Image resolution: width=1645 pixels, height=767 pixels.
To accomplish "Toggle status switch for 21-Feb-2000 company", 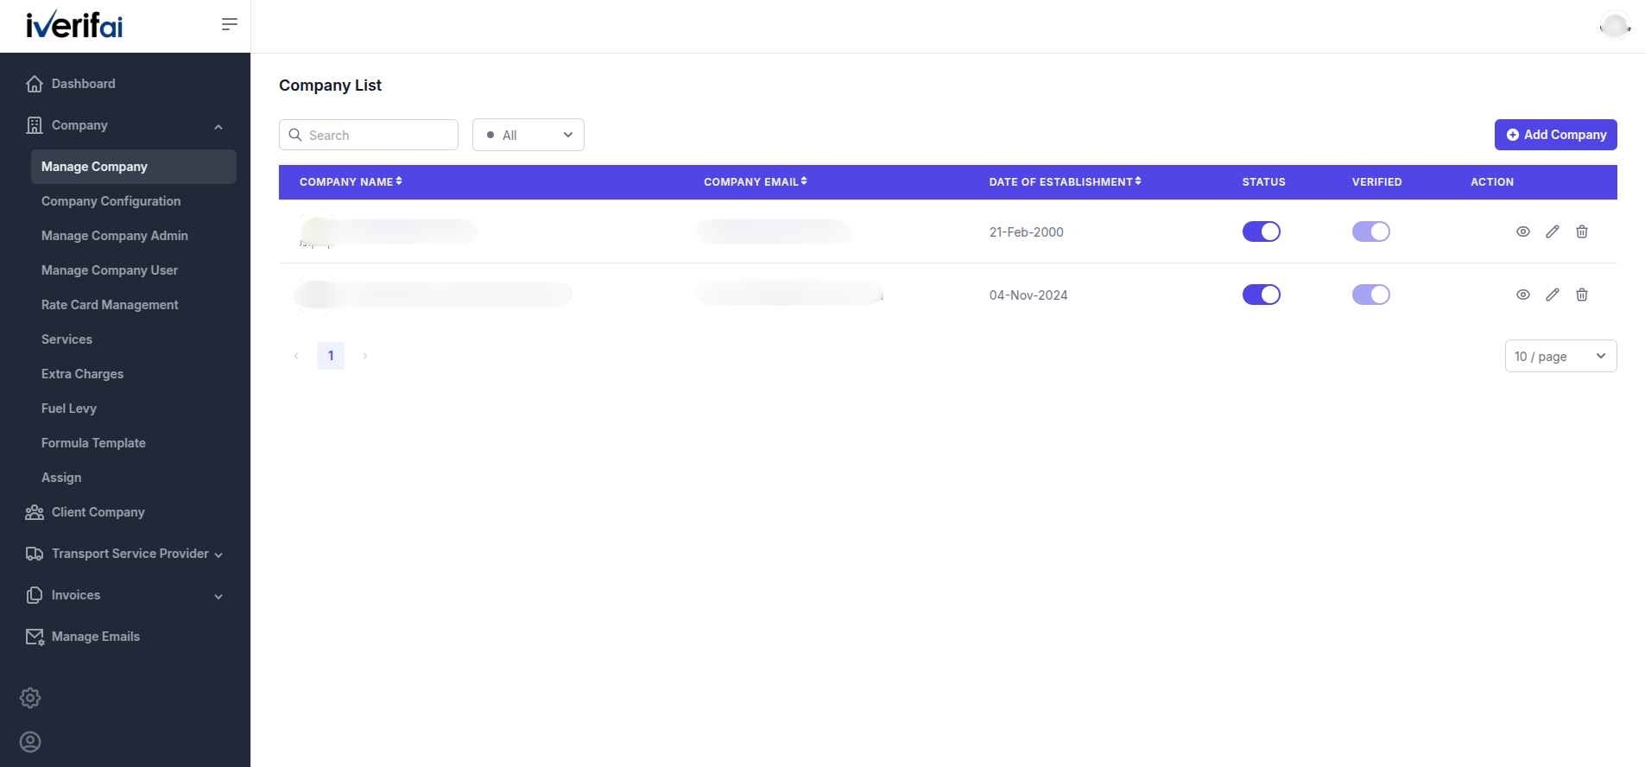I will 1262,231.
